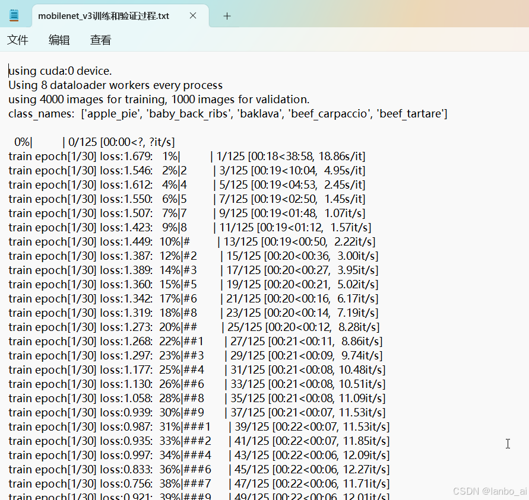Close the mobilenet_v3 file tab
The height and width of the screenshot is (500, 529).
tap(192, 16)
